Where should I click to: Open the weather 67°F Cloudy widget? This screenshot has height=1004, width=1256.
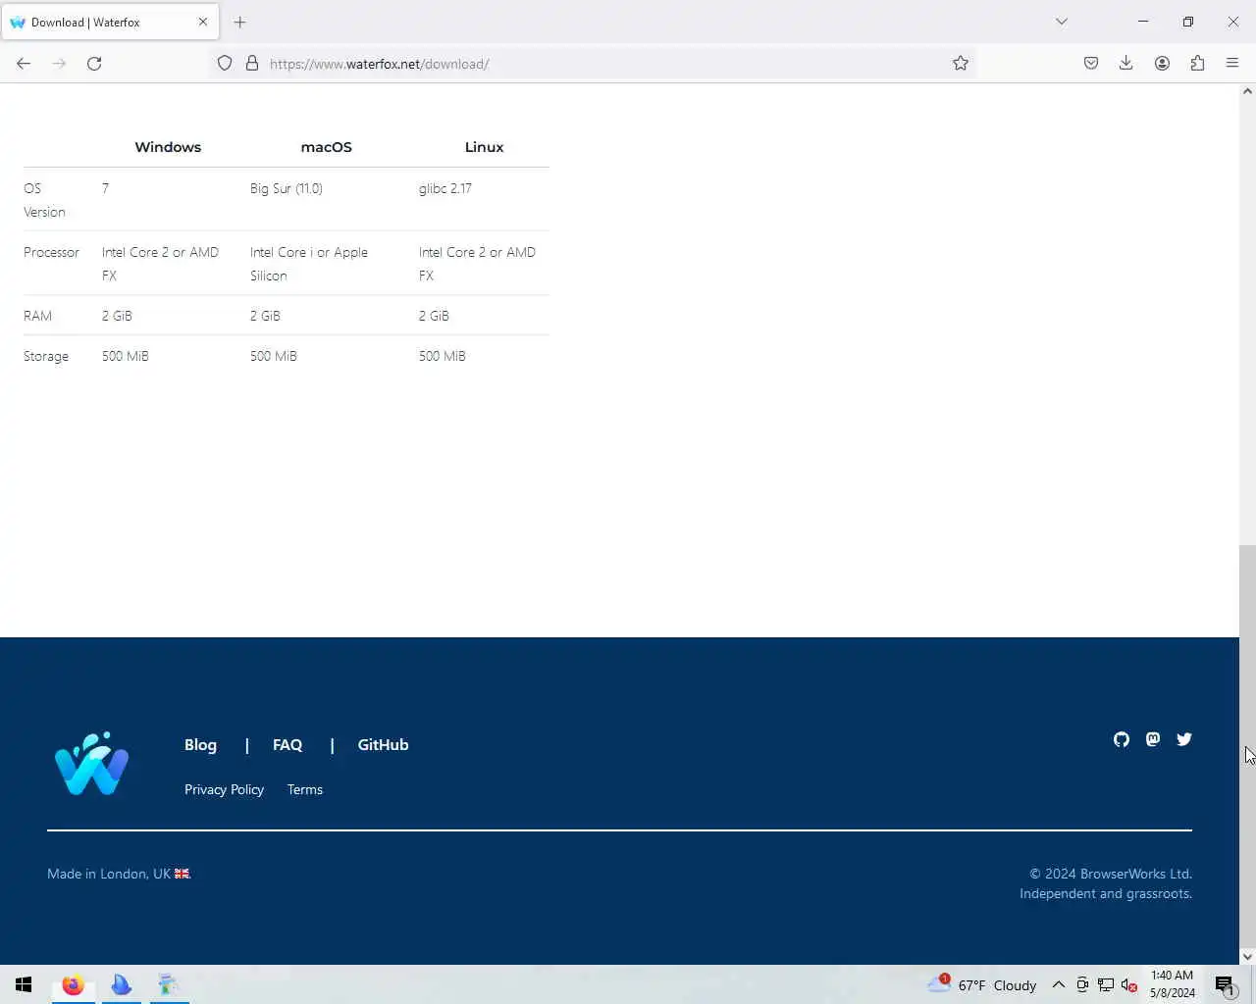[x=982, y=984]
